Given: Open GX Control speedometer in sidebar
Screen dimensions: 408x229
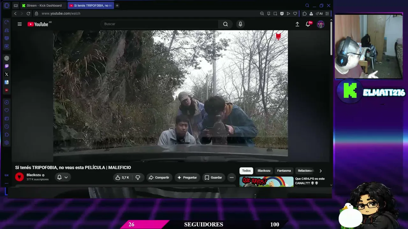Looking at the screenshot, I should 6,22.
